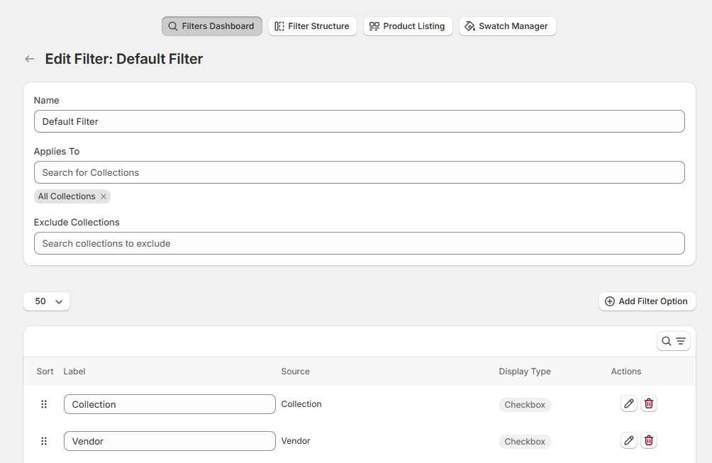Select the Filters Dashboard tab

(x=211, y=26)
